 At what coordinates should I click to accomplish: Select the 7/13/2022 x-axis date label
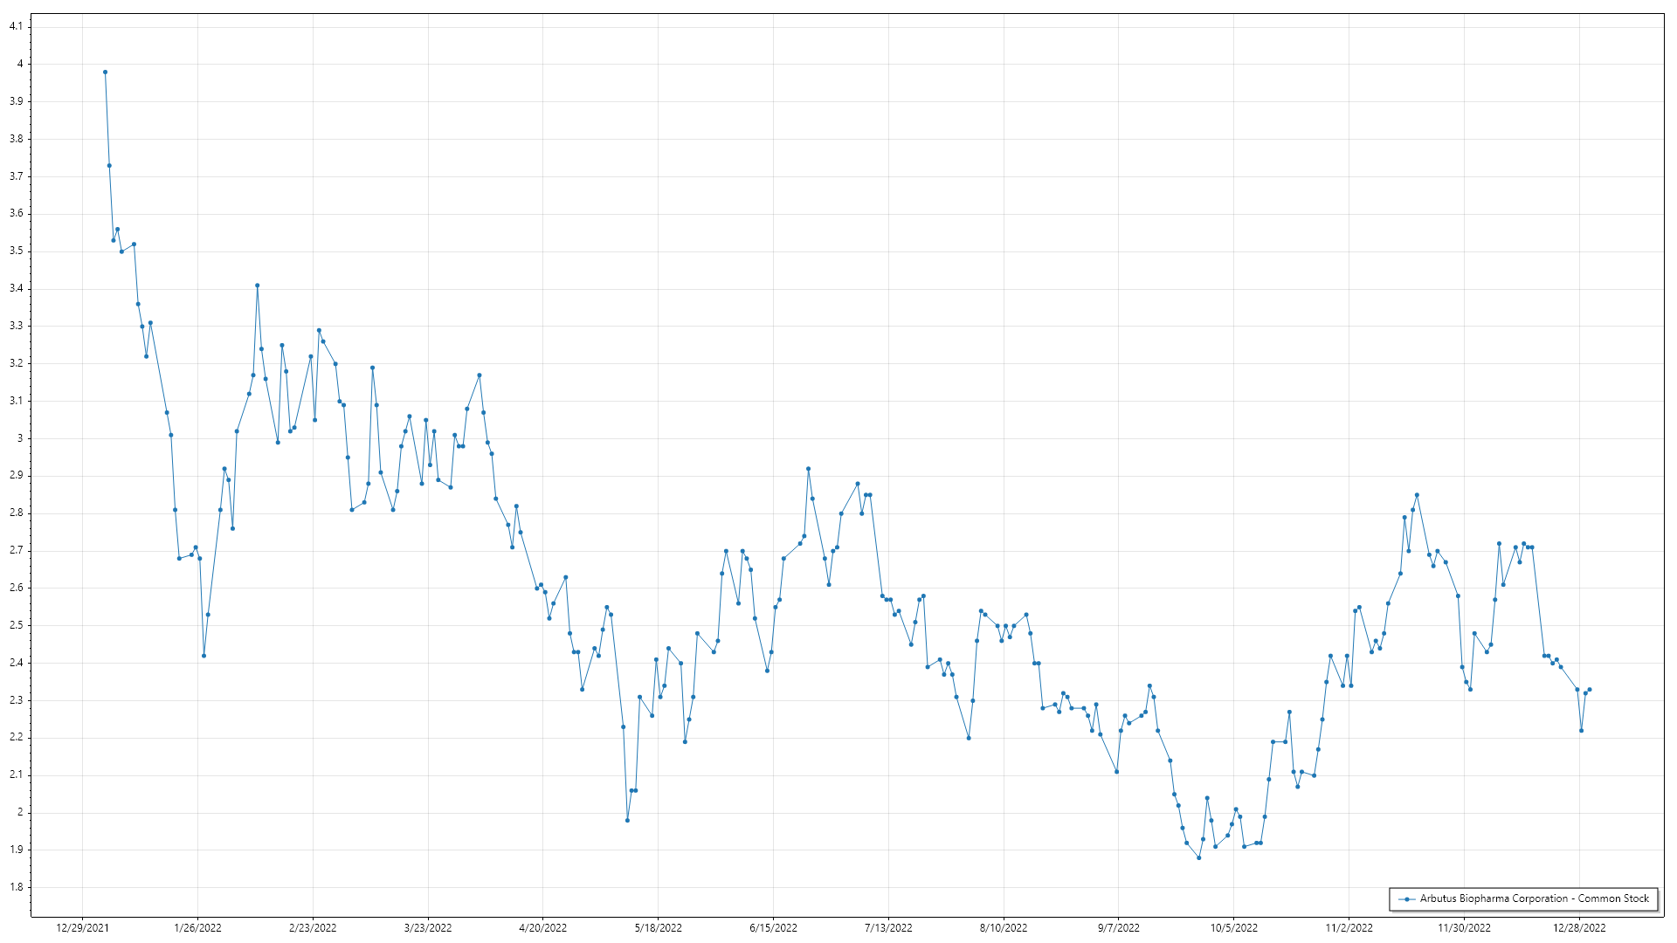pyautogui.click(x=888, y=928)
